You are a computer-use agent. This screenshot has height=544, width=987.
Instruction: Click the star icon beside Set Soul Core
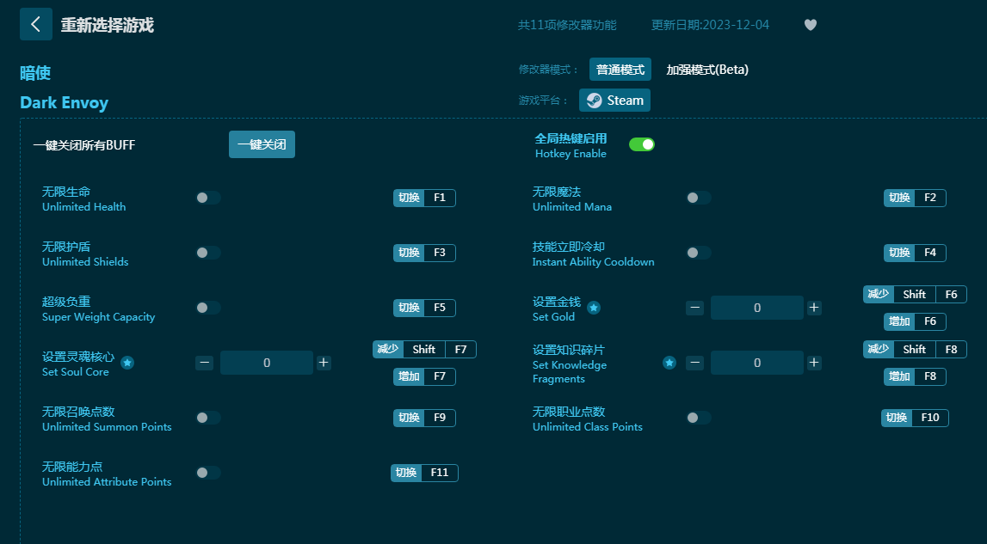point(127,363)
